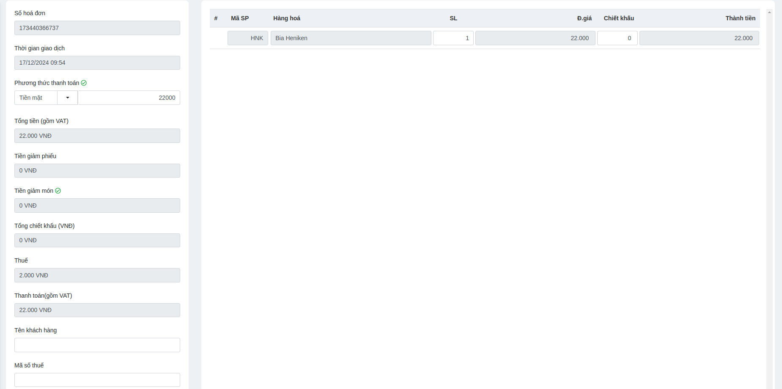The width and height of the screenshot is (782, 389).
Task: Open the Tiền mặt payment method dropdown arrow
Action: [x=68, y=98]
